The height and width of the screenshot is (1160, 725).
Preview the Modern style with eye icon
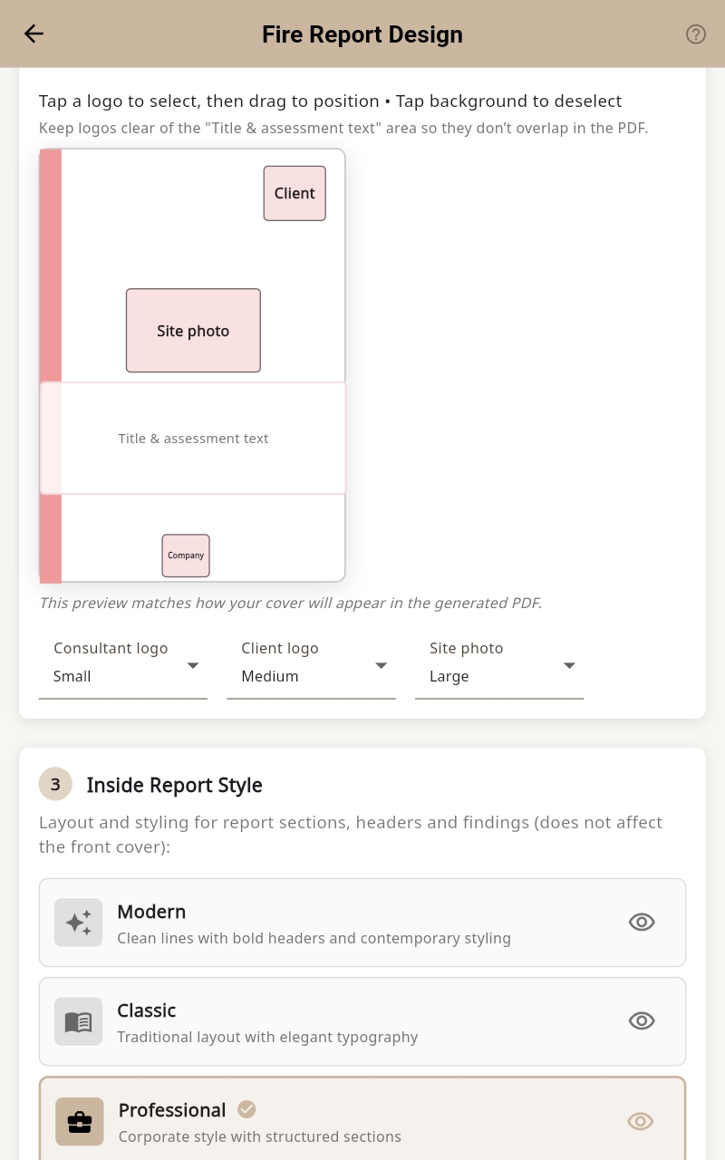coord(642,923)
